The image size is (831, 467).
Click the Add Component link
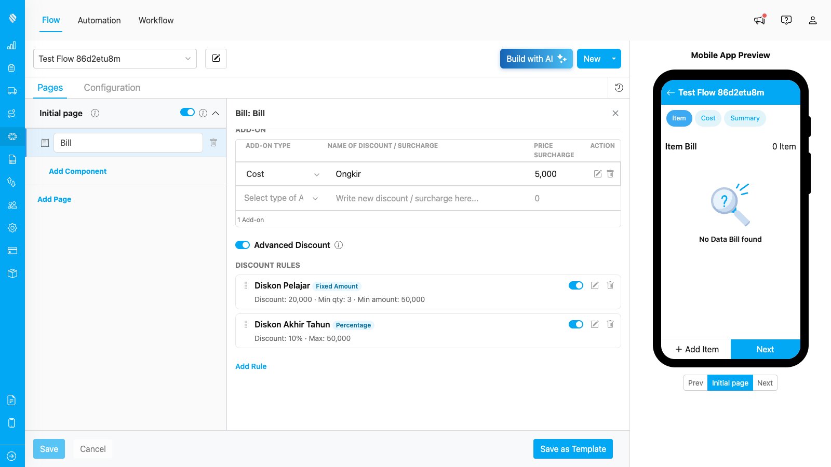[x=77, y=171]
